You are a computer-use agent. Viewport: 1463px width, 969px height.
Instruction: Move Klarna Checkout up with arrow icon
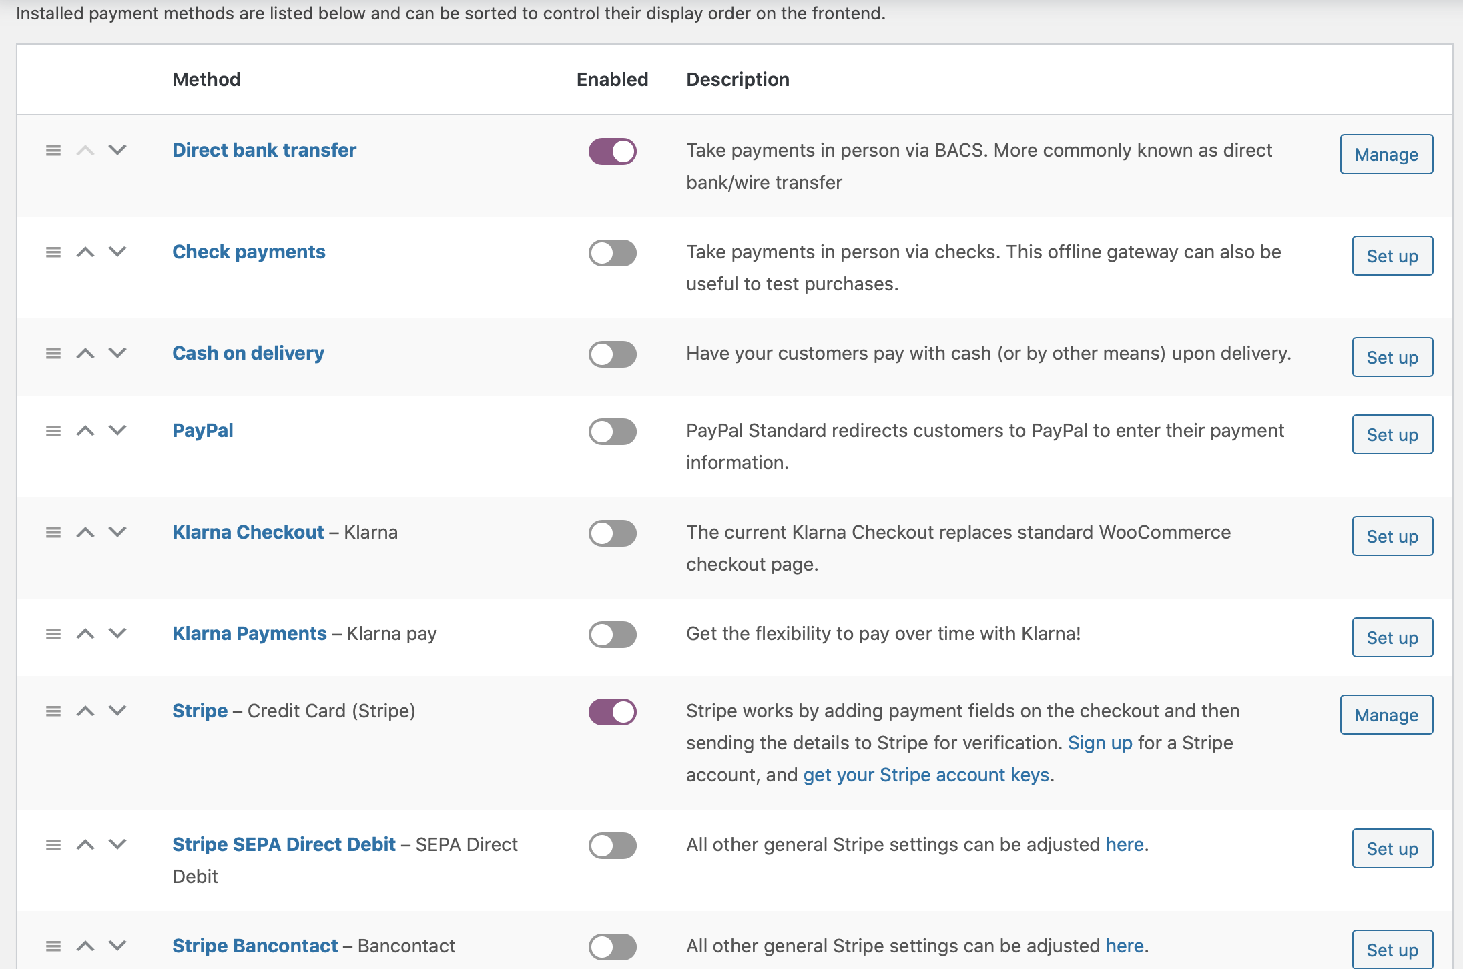(x=85, y=533)
